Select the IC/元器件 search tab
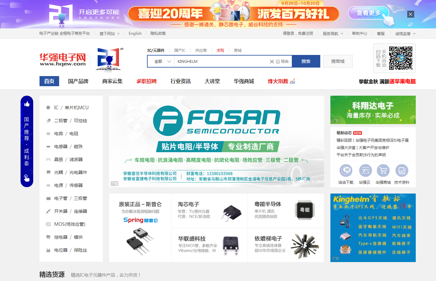 [x=156, y=50]
